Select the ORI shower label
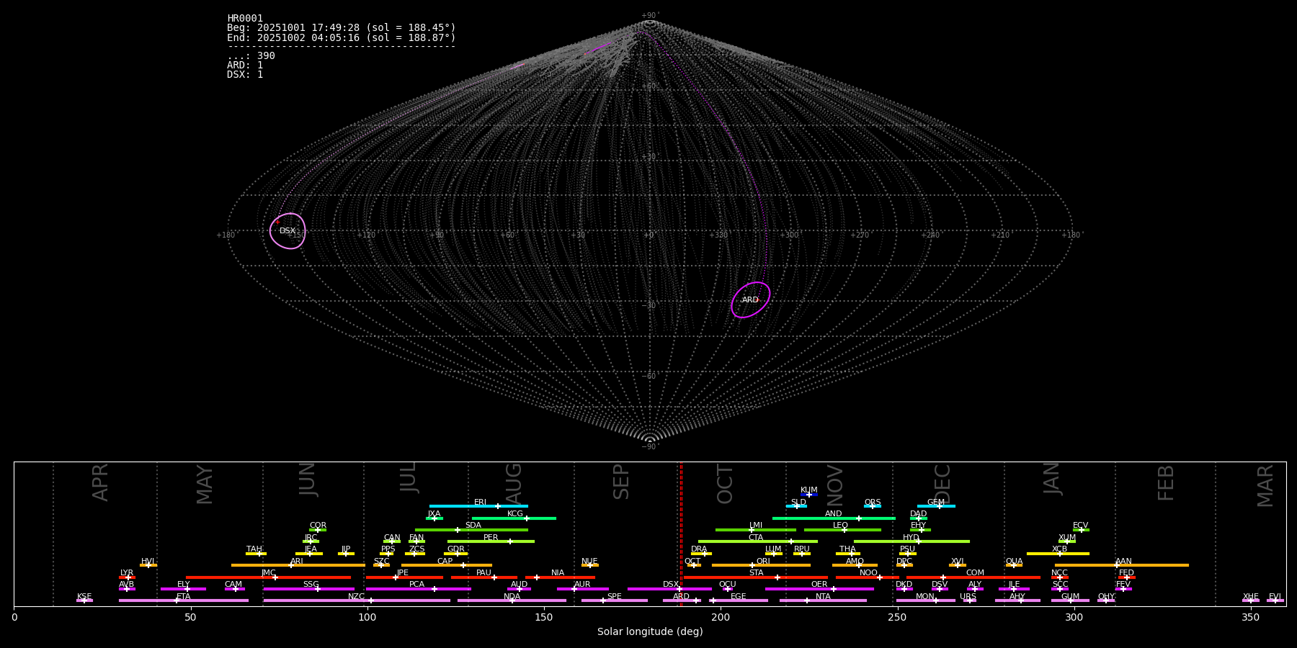Image resolution: width=1297 pixels, height=648 pixels. [x=763, y=561]
